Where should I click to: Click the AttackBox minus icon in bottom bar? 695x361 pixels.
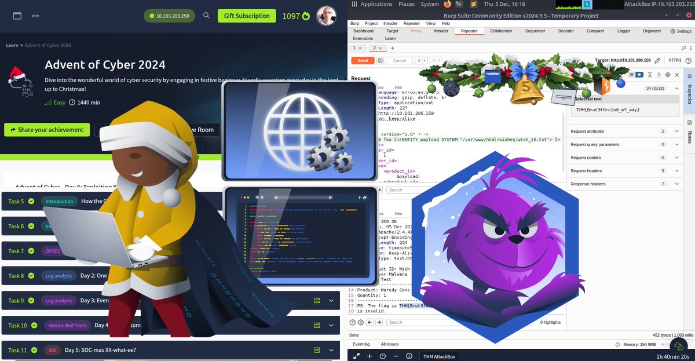(x=396, y=356)
